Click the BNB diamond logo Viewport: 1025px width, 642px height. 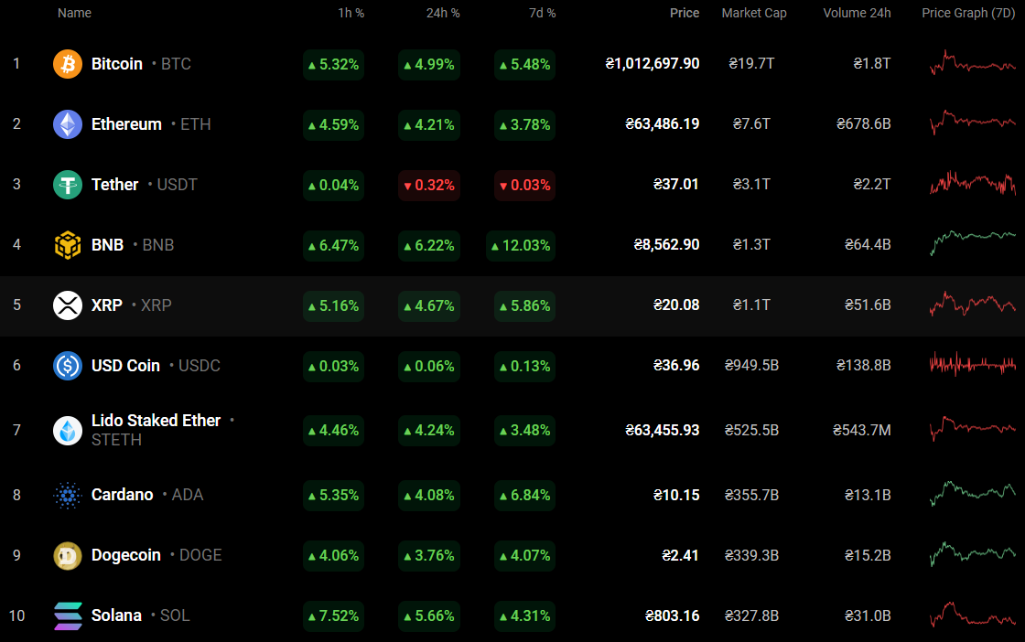(x=67, y=245)
